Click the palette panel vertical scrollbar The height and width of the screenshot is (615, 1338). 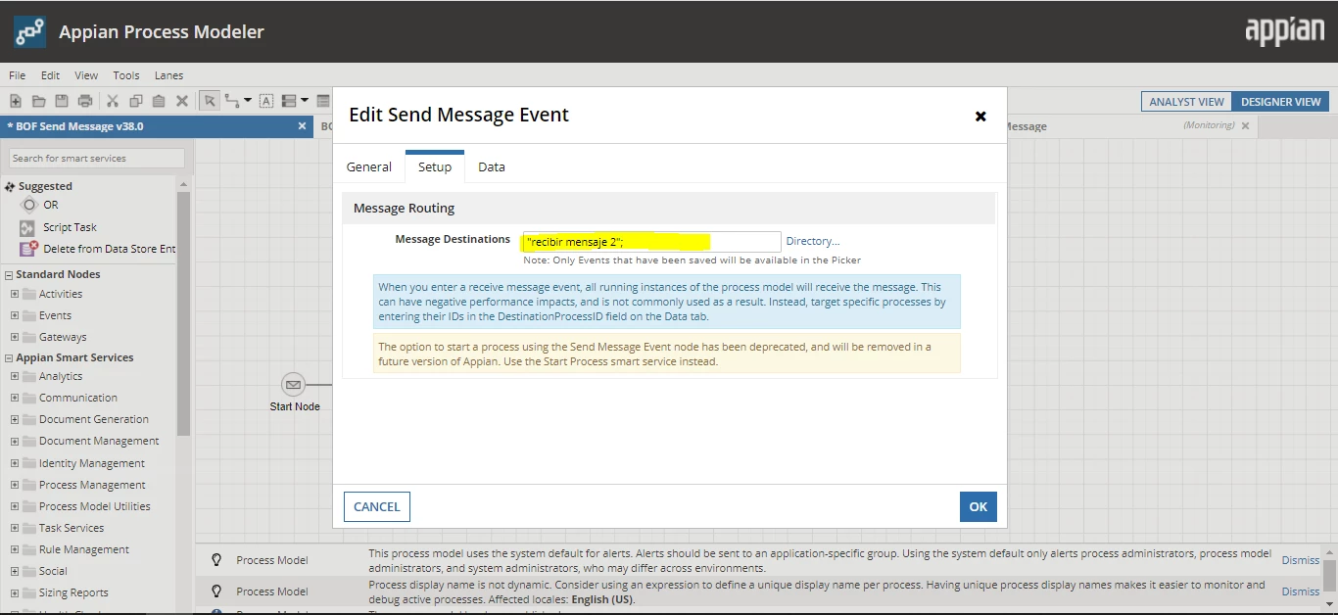[183, 313]
